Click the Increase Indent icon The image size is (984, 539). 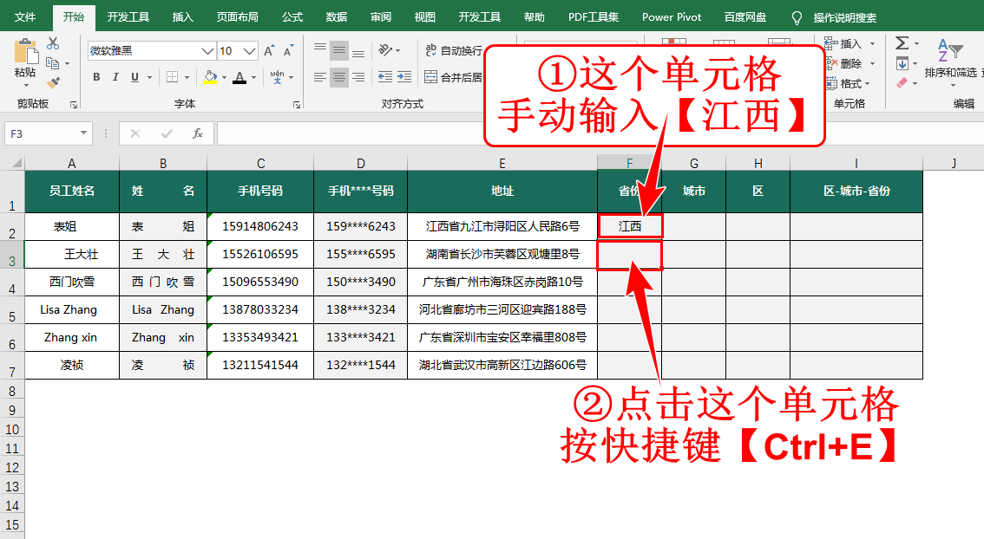click(405, 77)
